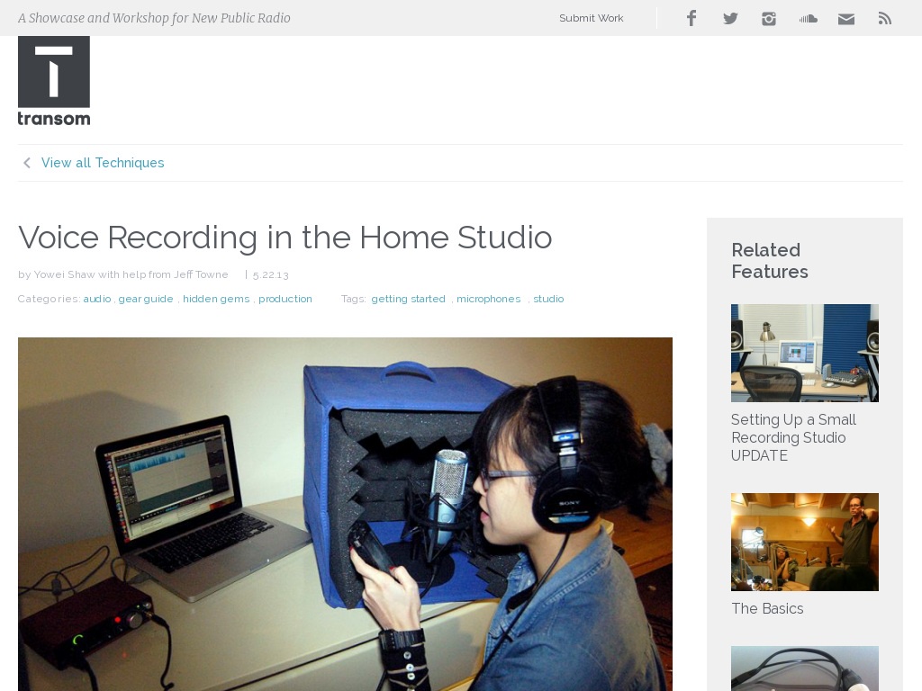Click the cables thumbnail below The Basics
This screenshot has width=922, height=691.
click(x=804, y=669)
